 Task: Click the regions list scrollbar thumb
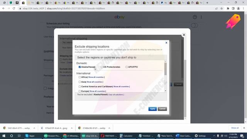pyautogui.click(x=166, y=69)
